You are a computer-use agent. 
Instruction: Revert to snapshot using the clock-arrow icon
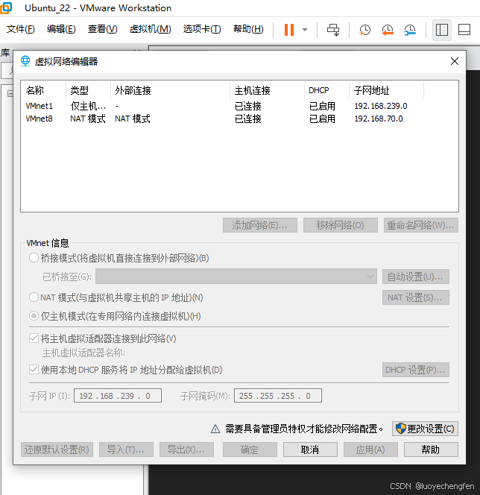click(x=388, y=30)
